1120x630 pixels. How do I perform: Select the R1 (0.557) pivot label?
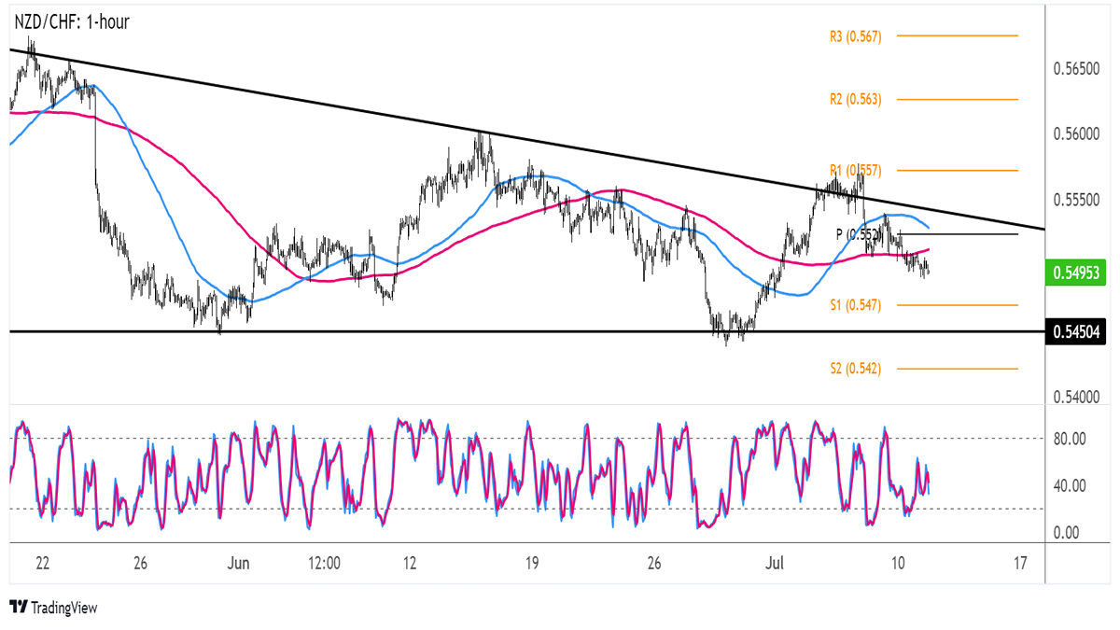[855, 171]
